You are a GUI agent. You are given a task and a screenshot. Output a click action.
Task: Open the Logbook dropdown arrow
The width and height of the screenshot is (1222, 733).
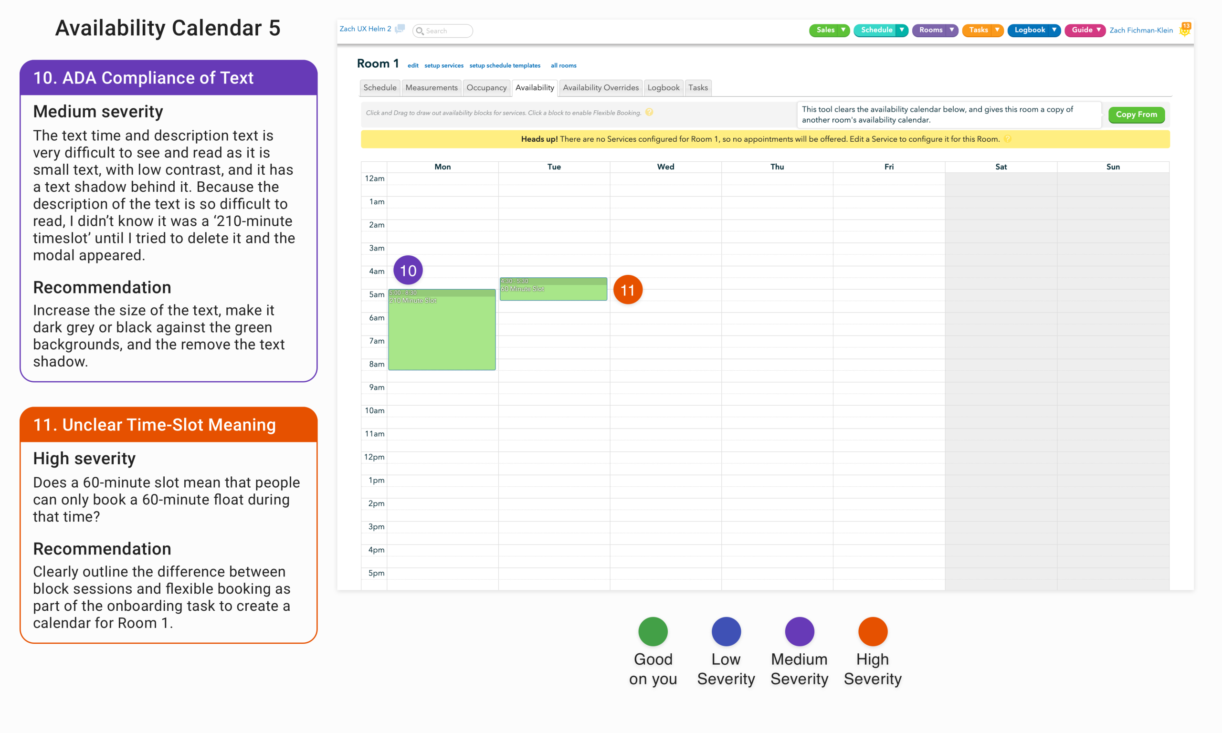tap(1053, 30)
